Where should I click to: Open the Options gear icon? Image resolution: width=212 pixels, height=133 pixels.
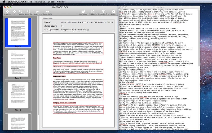[113, 11]
